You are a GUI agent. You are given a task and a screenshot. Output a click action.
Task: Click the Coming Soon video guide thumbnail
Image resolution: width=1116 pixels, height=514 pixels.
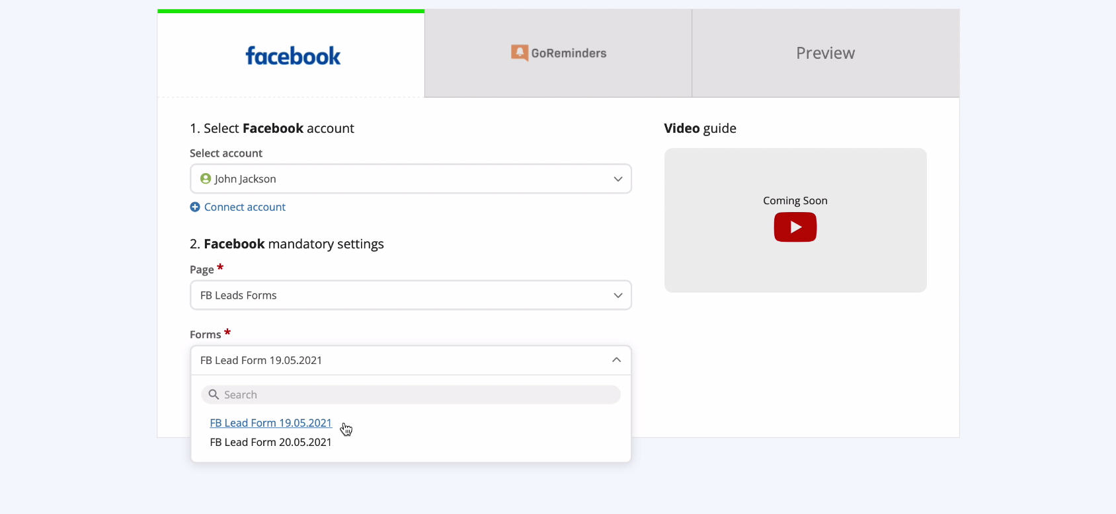tap(795, 220)
